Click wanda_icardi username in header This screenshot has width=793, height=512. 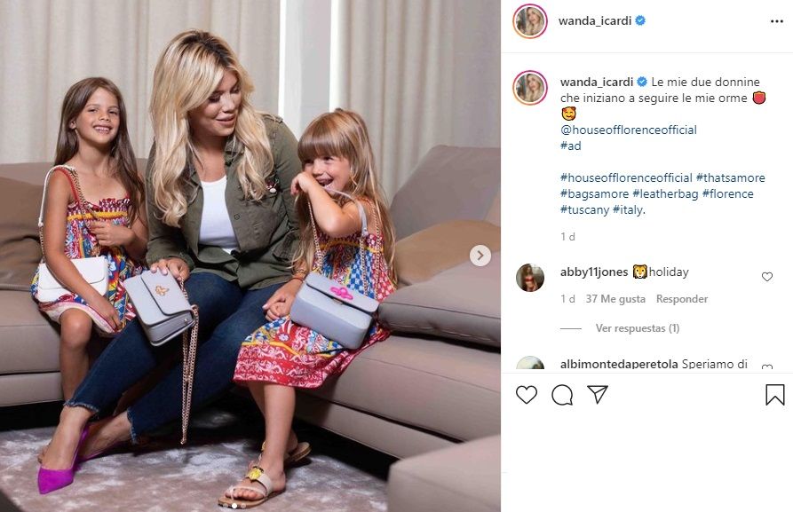(x=595, y=20)
